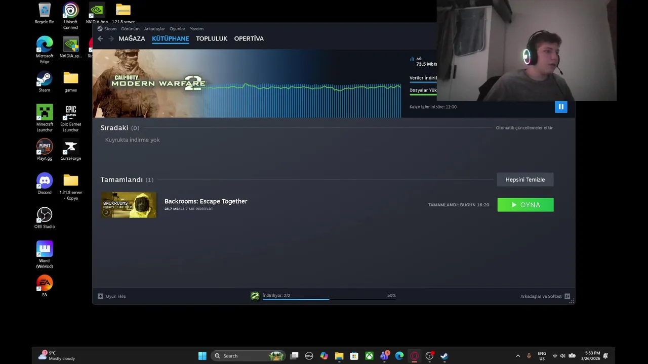The image size is (648, 364).
Task: Show hidden system tray icons
Action: tap(518, 356)
